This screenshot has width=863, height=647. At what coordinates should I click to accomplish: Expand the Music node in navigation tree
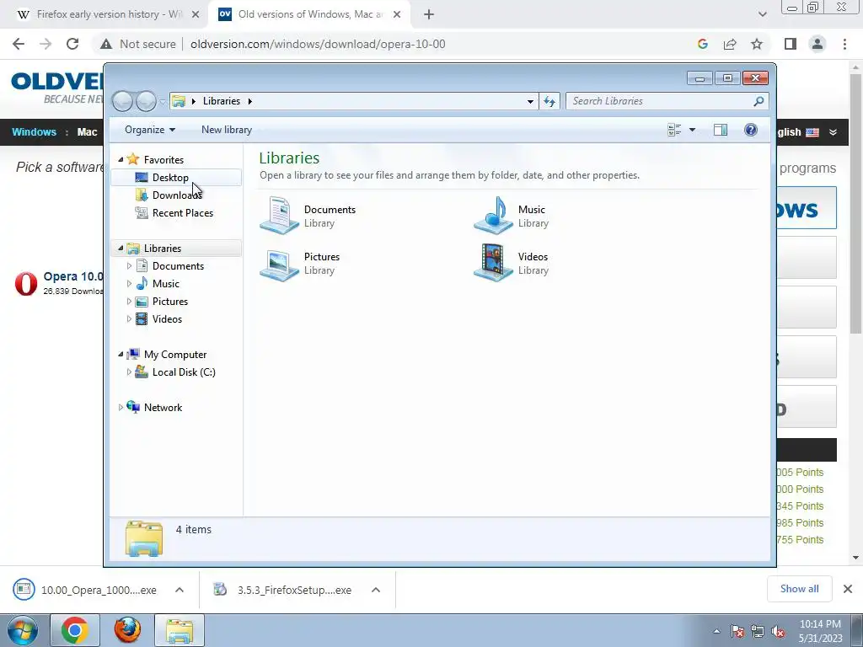pyautogui.click(x=129, y=284)
